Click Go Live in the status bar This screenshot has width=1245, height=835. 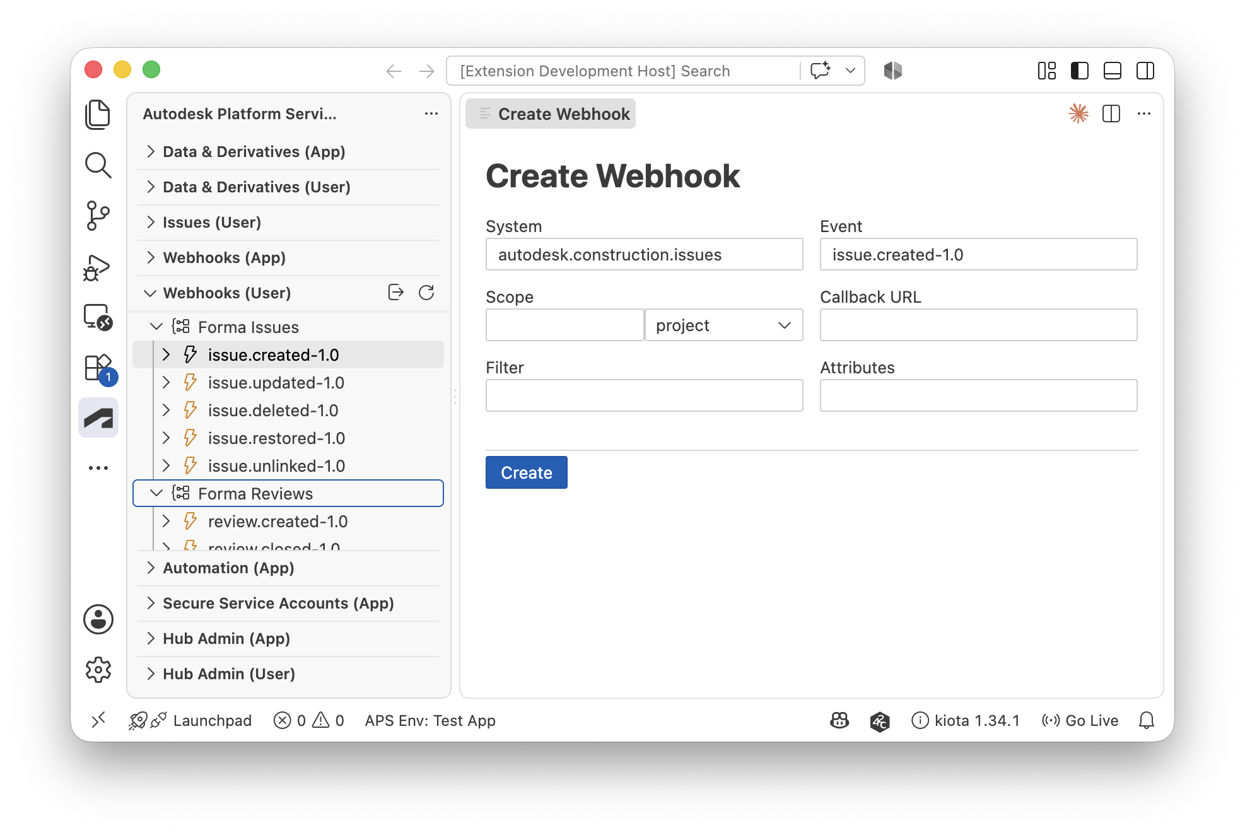coord(1080,721)
